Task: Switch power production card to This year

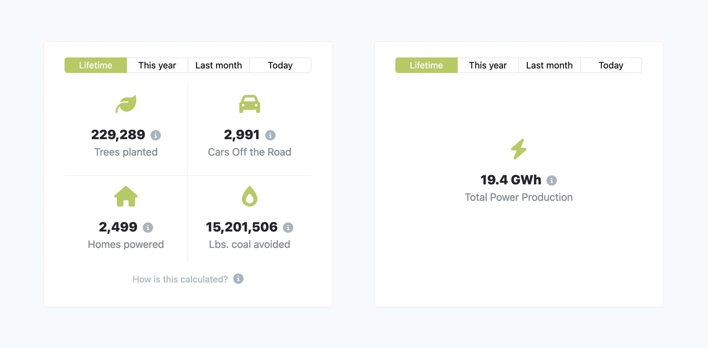Action: click(488, 65)
